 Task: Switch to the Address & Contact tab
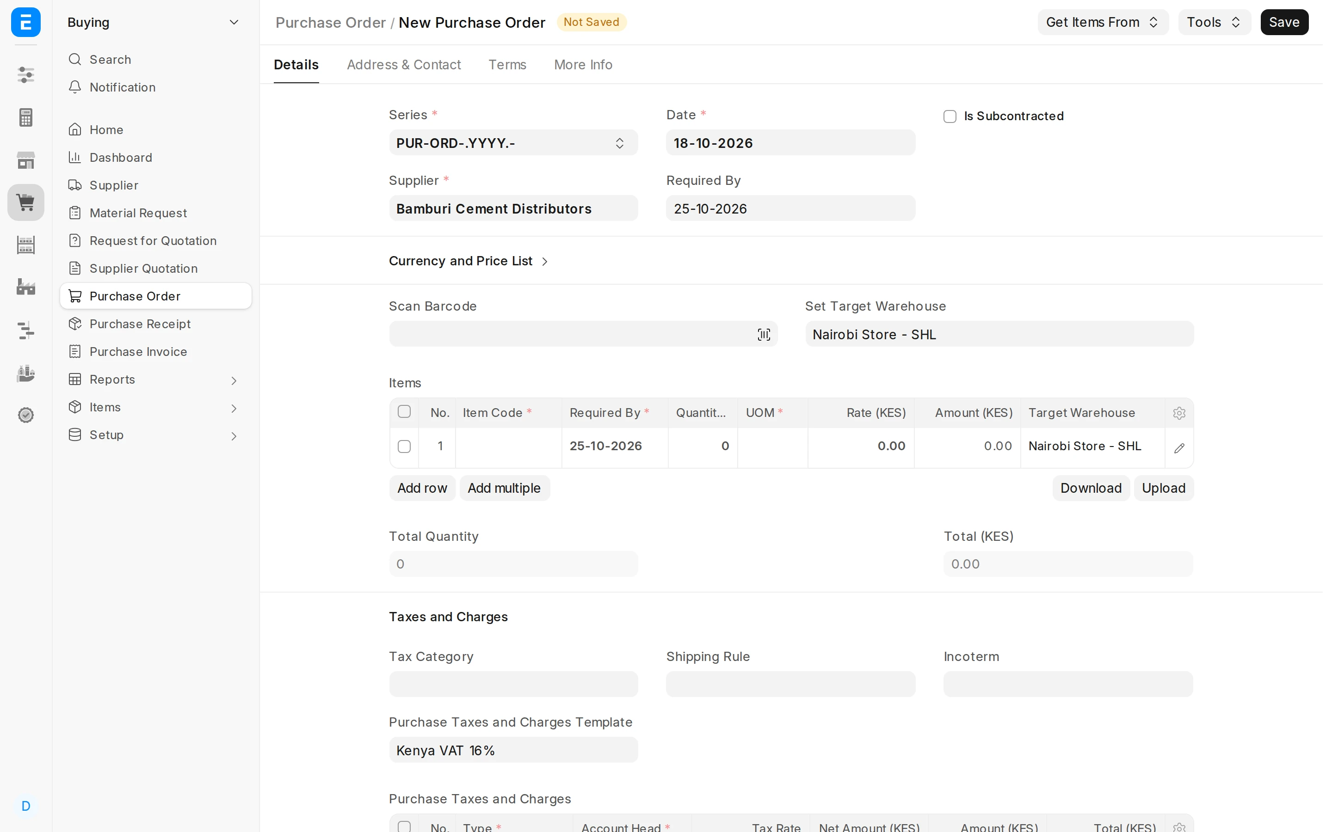coord(403,65)
